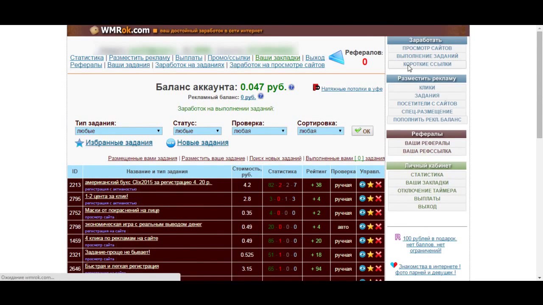View task 2213 via its eye icon

click(x=362, y=185)
